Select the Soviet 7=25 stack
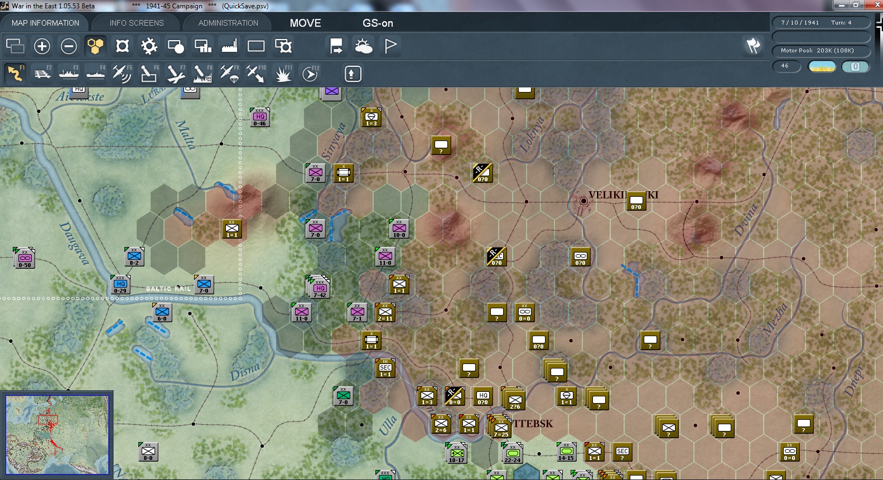Viewport: 883px width, 480px height. (500, 427)
